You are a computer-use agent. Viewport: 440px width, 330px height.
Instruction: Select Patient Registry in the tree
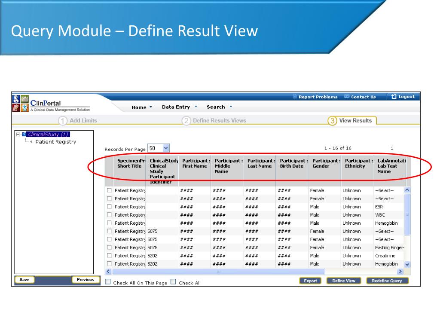click(55, 142)
